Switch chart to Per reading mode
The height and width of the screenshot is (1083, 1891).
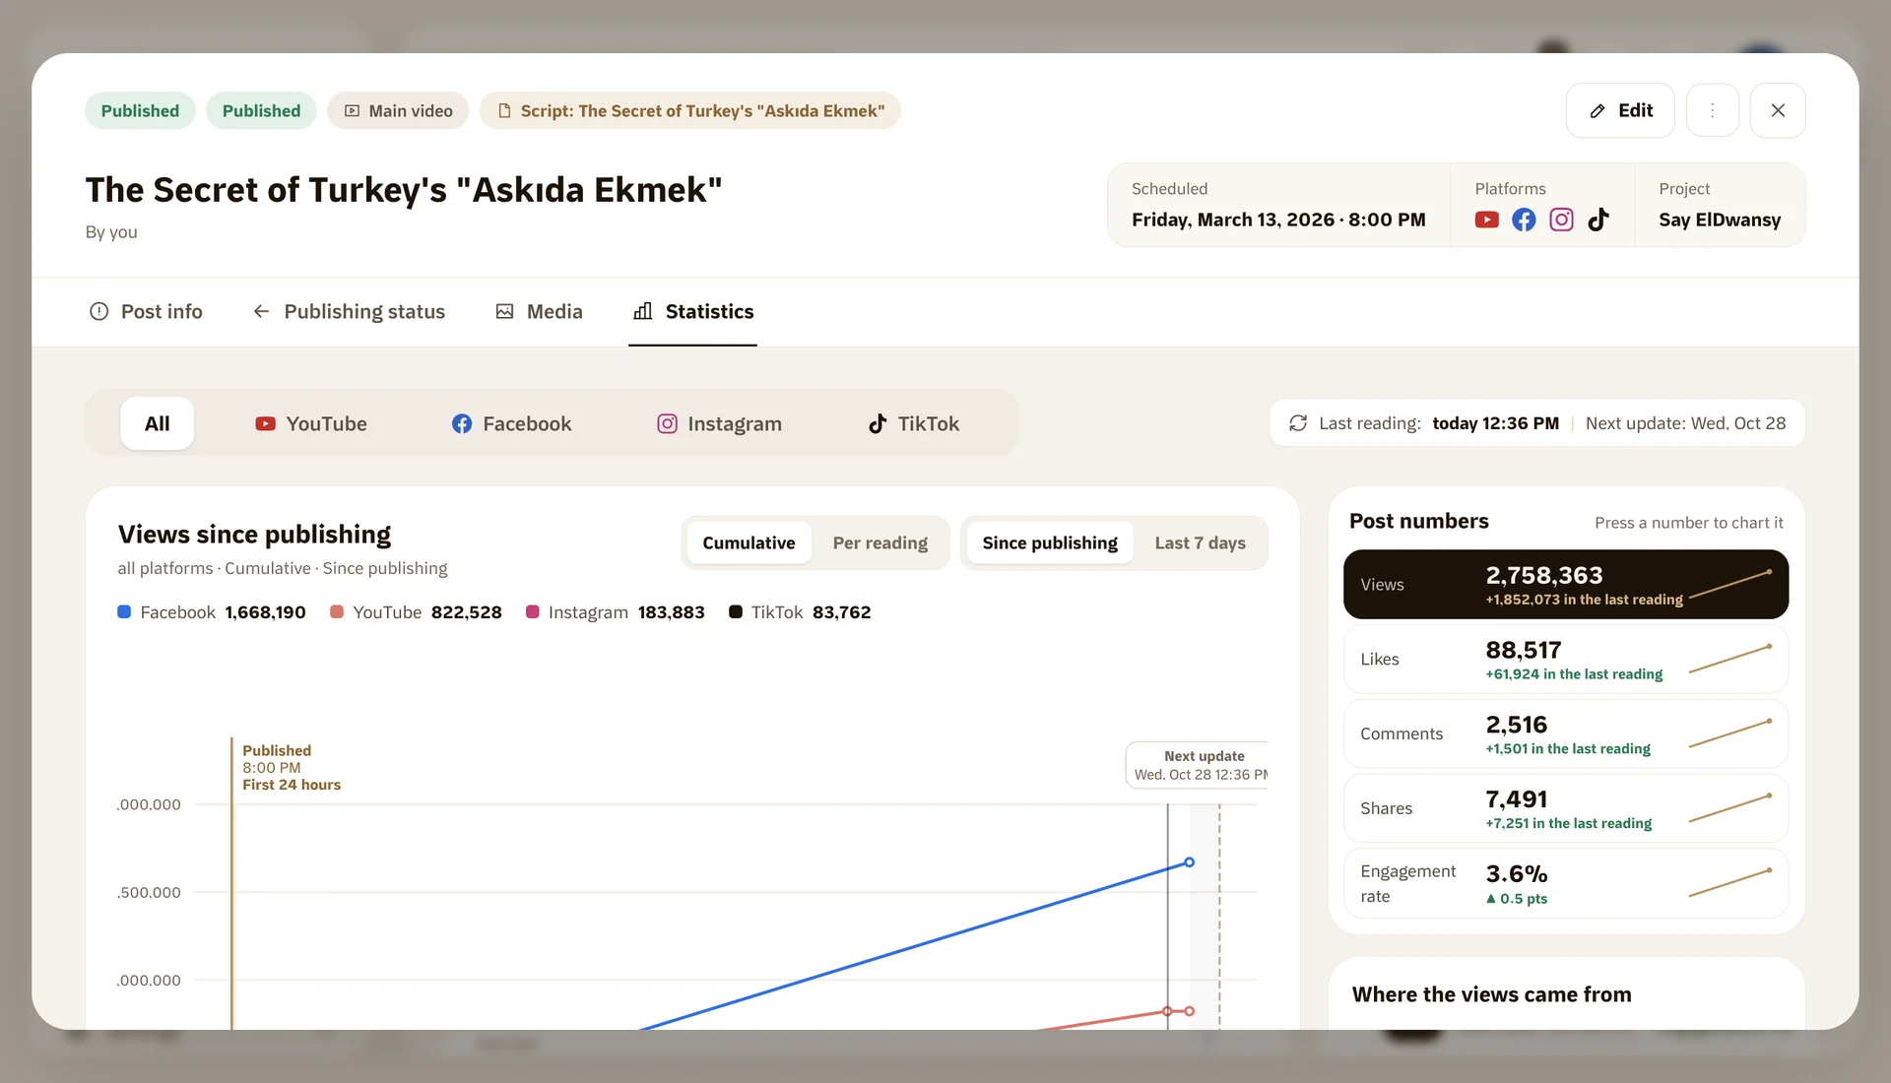pos(880,542)
